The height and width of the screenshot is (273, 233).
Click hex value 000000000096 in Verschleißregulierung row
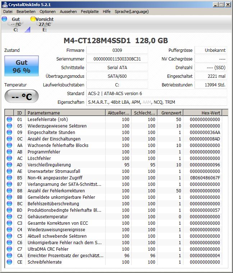205,165
